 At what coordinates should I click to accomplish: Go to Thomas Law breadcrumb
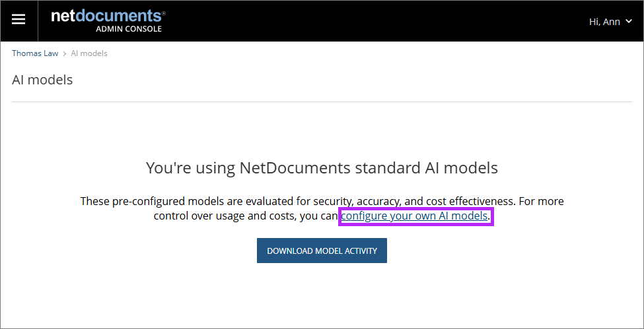35,53
